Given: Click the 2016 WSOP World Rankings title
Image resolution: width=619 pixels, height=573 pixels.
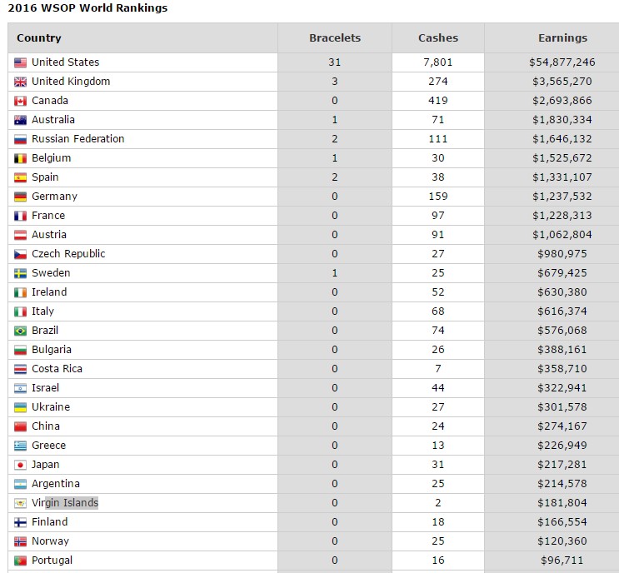Looking at the screenshot, I should click(x=87, y=7).
